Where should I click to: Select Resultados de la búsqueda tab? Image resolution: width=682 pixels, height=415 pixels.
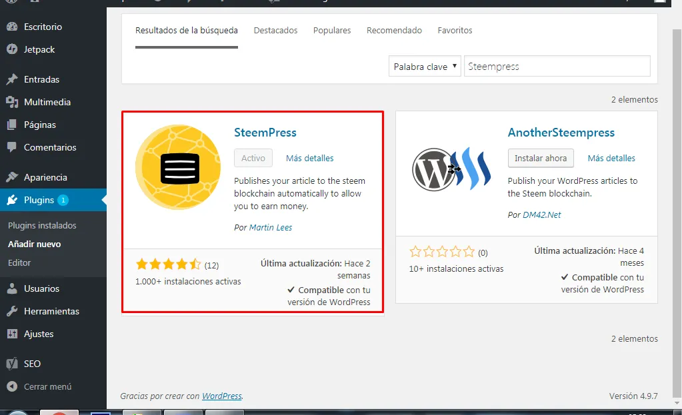(187, 31)
